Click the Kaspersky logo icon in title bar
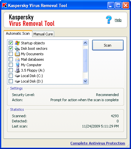The image size is (131, 149). point(4,5)
